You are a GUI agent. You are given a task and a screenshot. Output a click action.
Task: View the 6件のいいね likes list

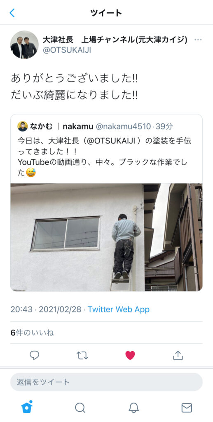point(32,333)
